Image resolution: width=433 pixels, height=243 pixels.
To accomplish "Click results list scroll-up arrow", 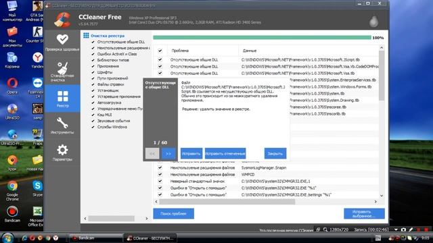I will tap(382, 48).
